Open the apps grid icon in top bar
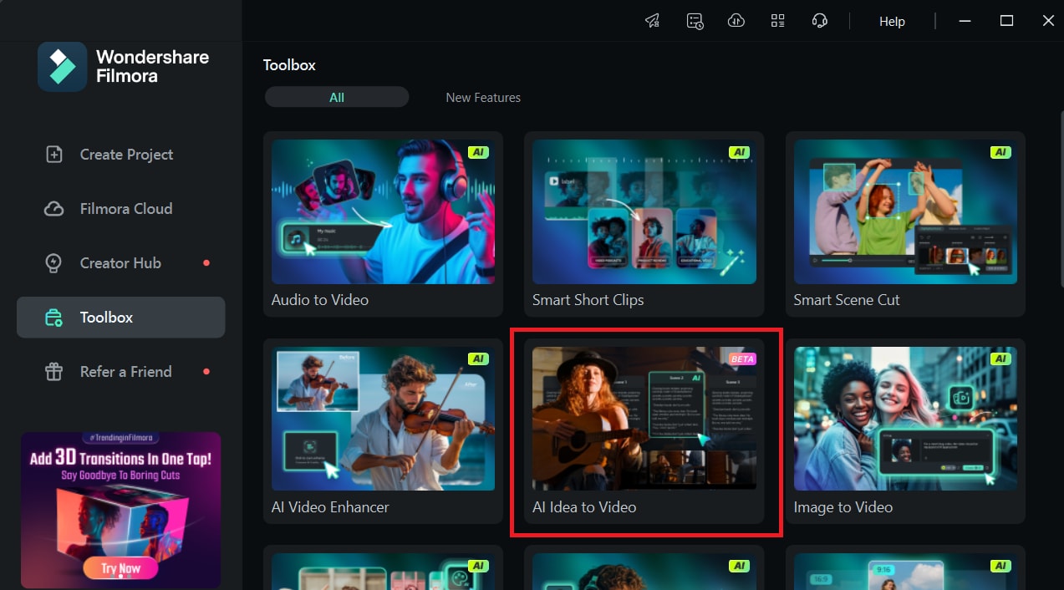 pyautogui.click(x=778, y=21)
